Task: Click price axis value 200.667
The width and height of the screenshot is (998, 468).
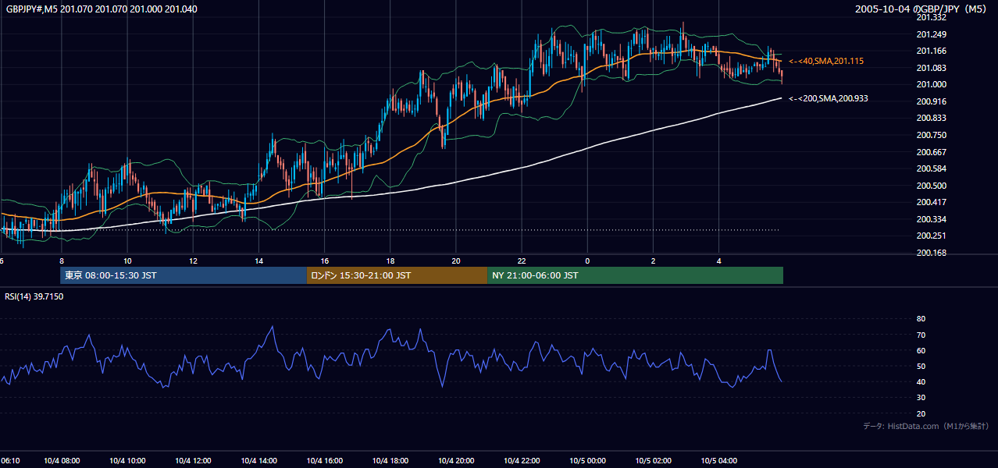Action: coord(932,152)
